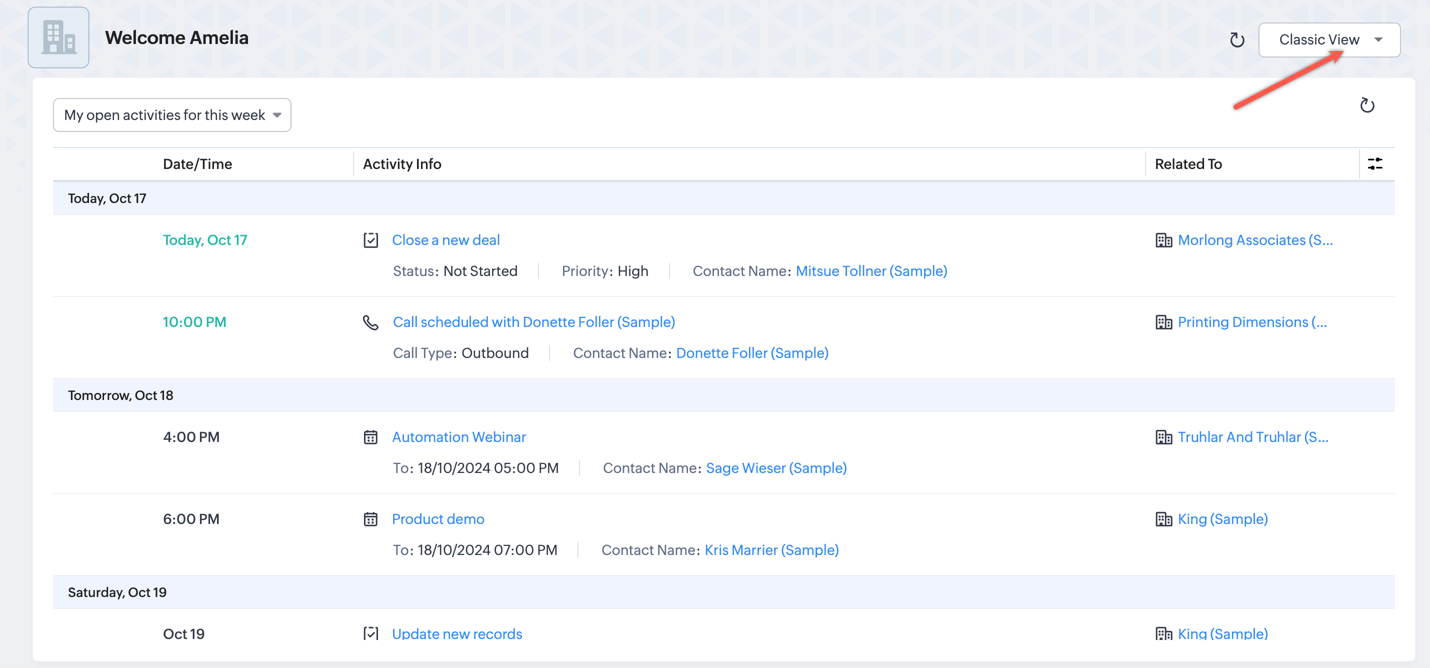
Task: Click the calendar icon beside Automation Webinar
Action: (x=371, y=437)
